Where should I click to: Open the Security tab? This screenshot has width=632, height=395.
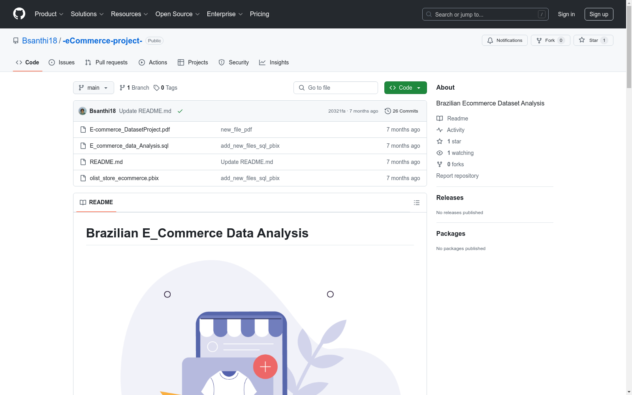[234, 62]
